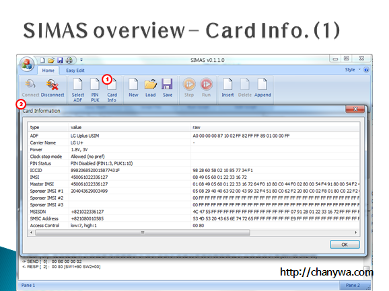The width and height of the screenshot is (389, 291).
Task: Click the print quick access icon
Action: click(x=69, y=60)
